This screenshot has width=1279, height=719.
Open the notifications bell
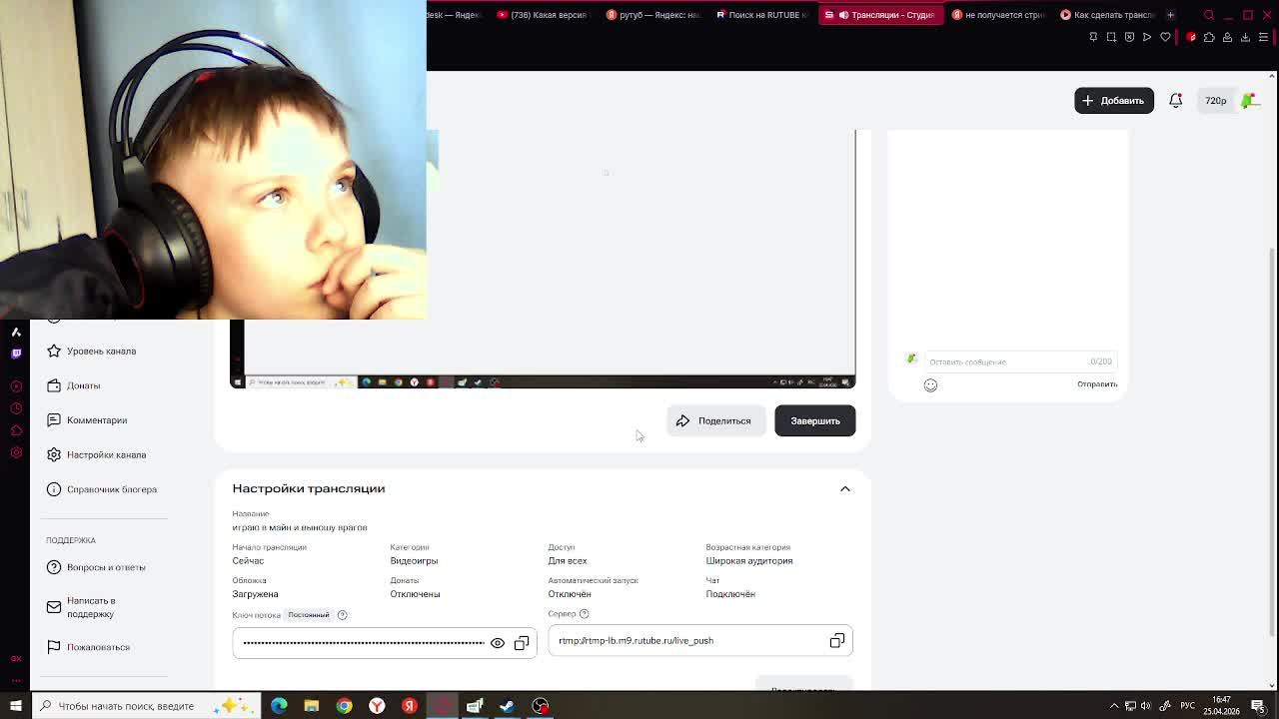(1176, 100)
